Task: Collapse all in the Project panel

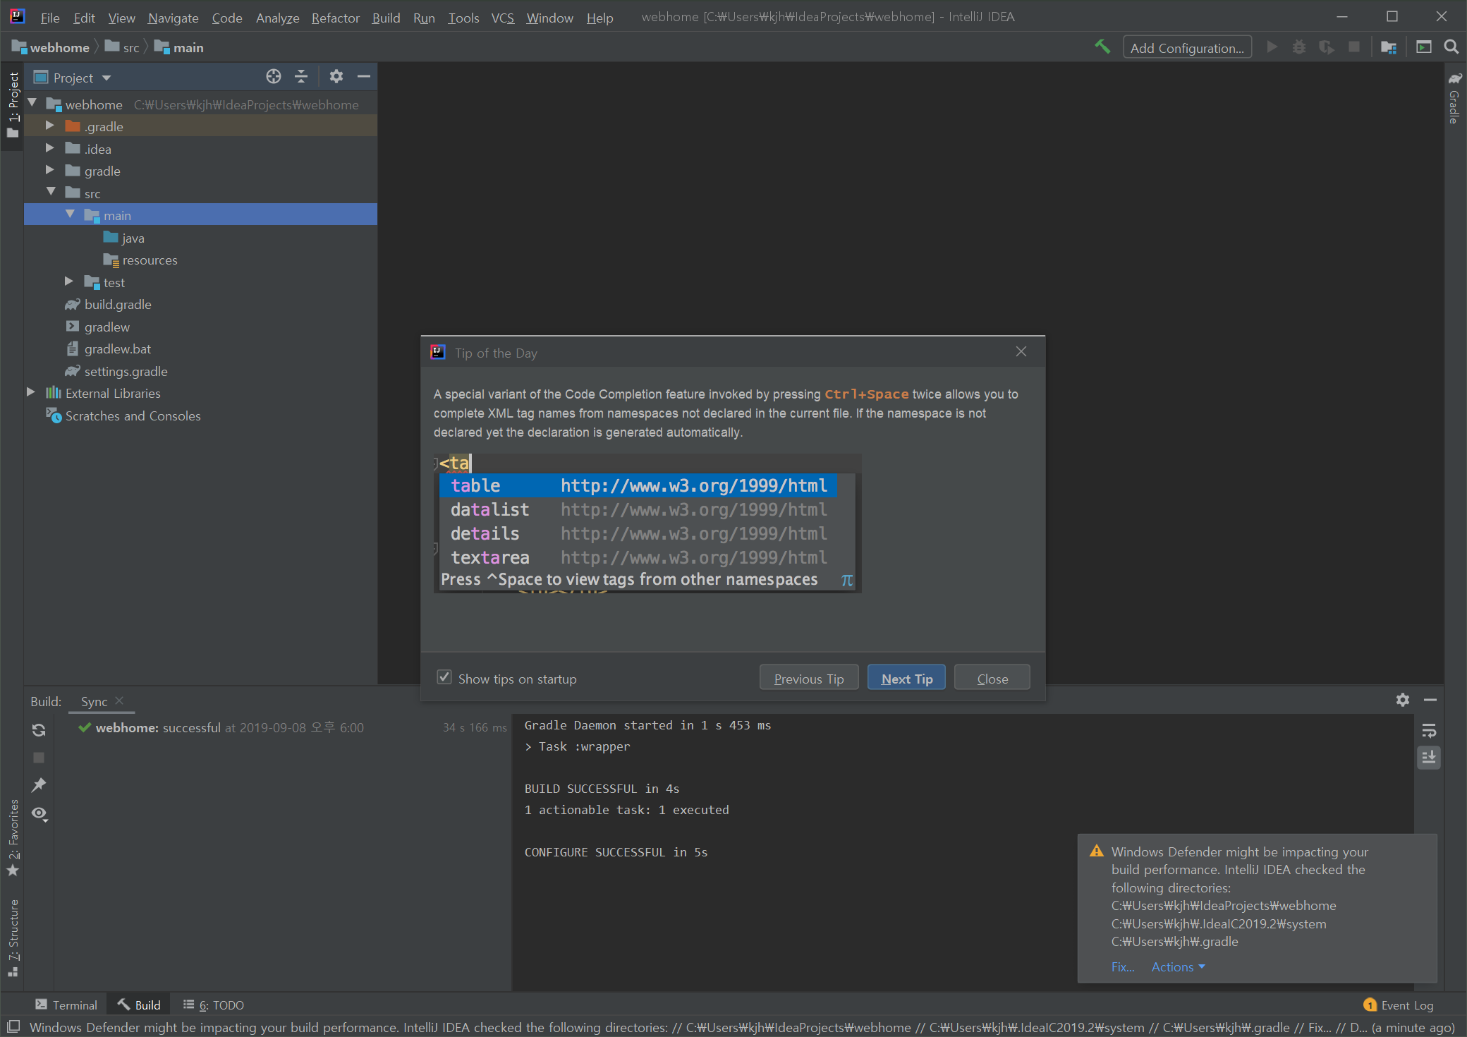Action: click(x=301, y=77)
